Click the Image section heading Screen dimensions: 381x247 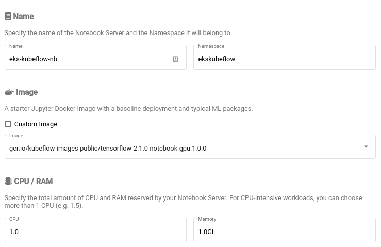(x=27, y=92)
